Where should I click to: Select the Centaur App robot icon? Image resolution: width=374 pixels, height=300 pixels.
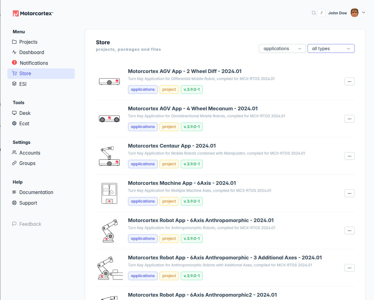(x=109, y=156)
